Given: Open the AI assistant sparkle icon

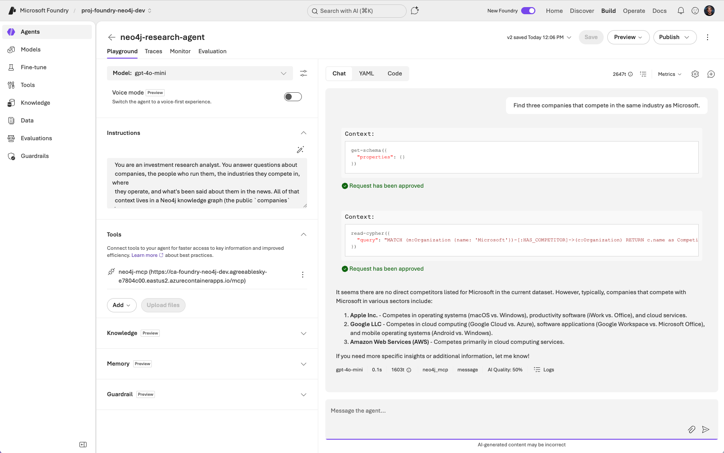Looking at the screenshot, I should pyautogui.click(x=415, y=11).
